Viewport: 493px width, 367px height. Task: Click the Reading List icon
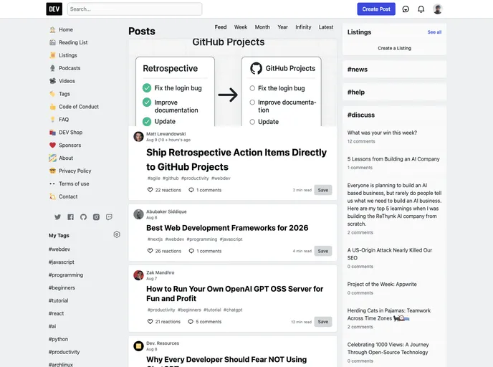(52, 42)
